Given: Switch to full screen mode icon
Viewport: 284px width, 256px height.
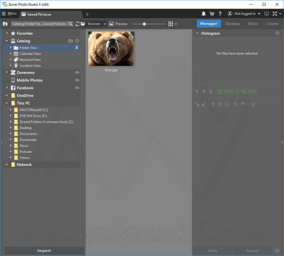Looking at the screenshot, I should 275,14.
